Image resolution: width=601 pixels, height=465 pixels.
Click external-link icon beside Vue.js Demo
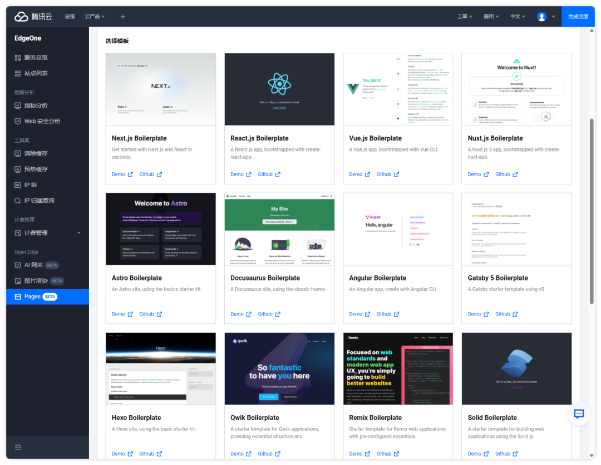[368, 174]
